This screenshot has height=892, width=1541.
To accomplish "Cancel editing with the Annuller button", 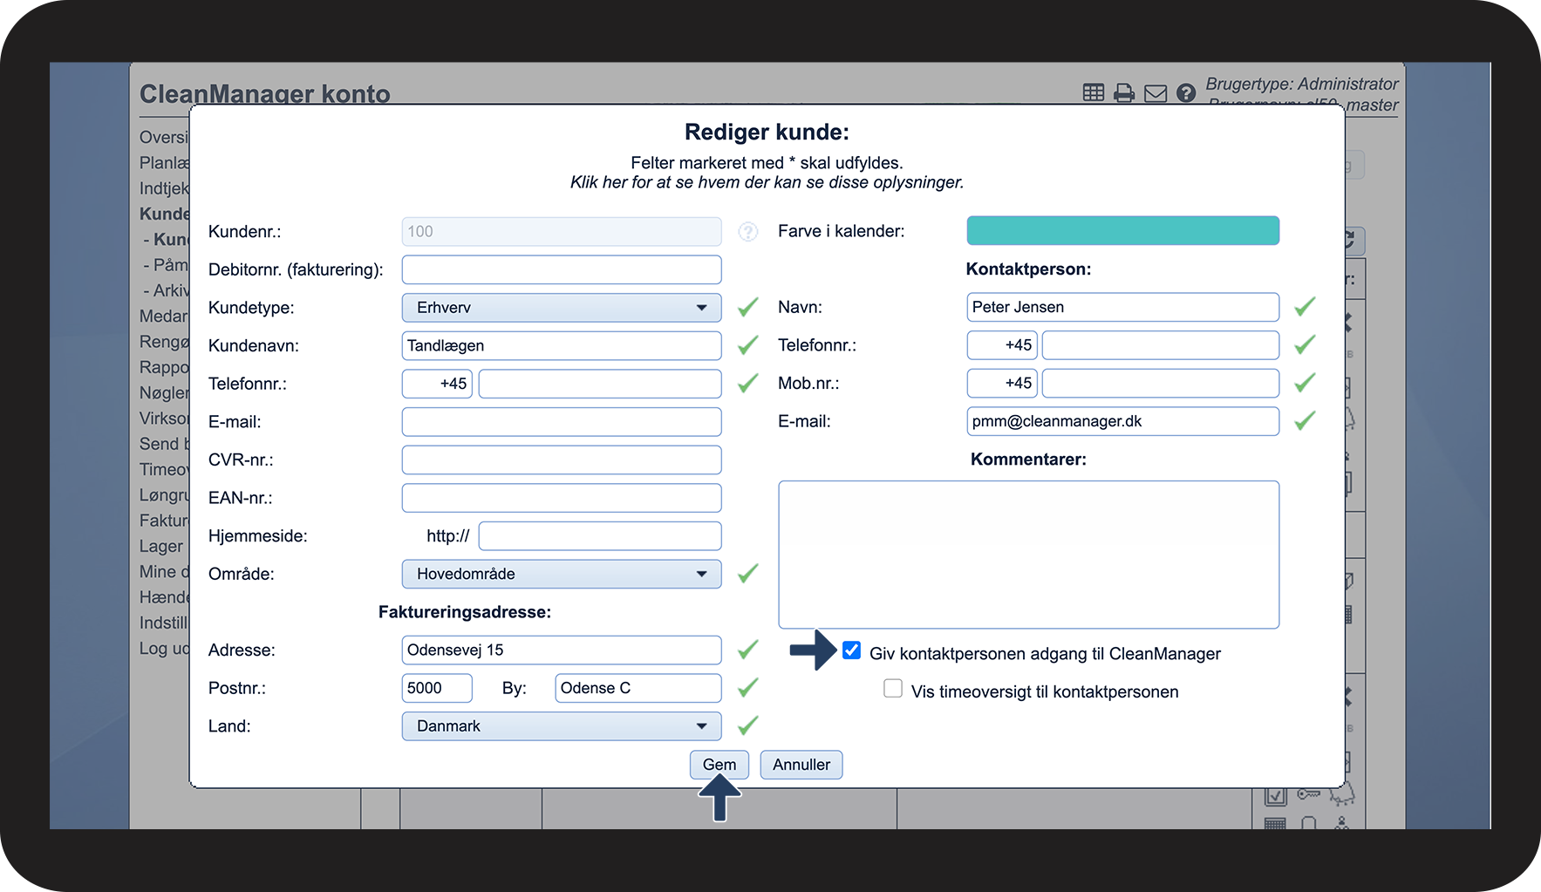I will pos(801,765).
